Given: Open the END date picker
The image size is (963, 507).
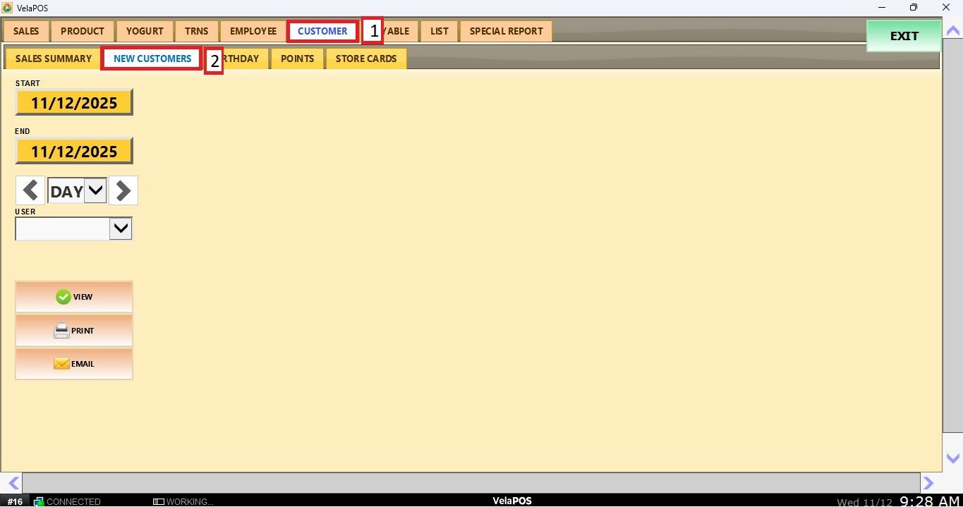Looking at the screenshot, I should [74, 151].
